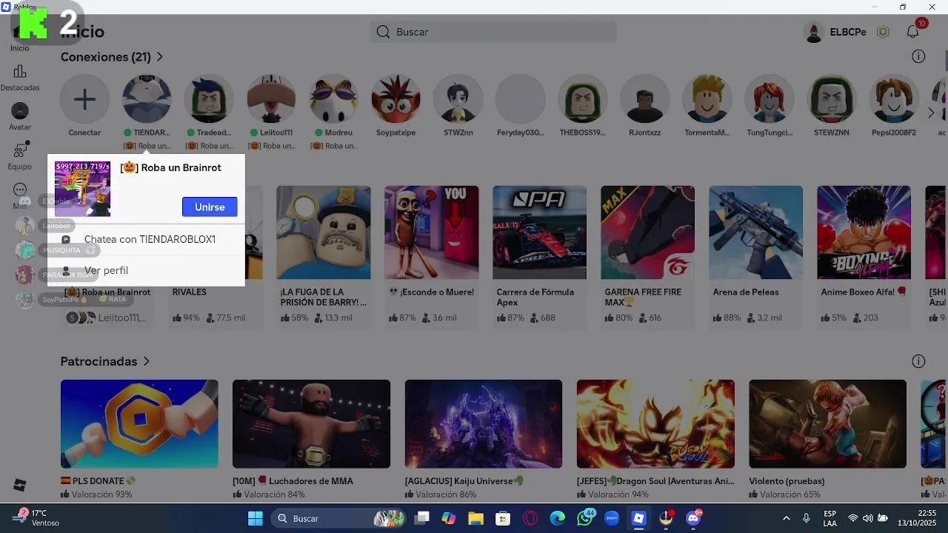Open ¡LA FUGA DE LA PRISIÓN DE BARRY! game
The width and height of the screenshot is (948, 533).
coord(324,232)
